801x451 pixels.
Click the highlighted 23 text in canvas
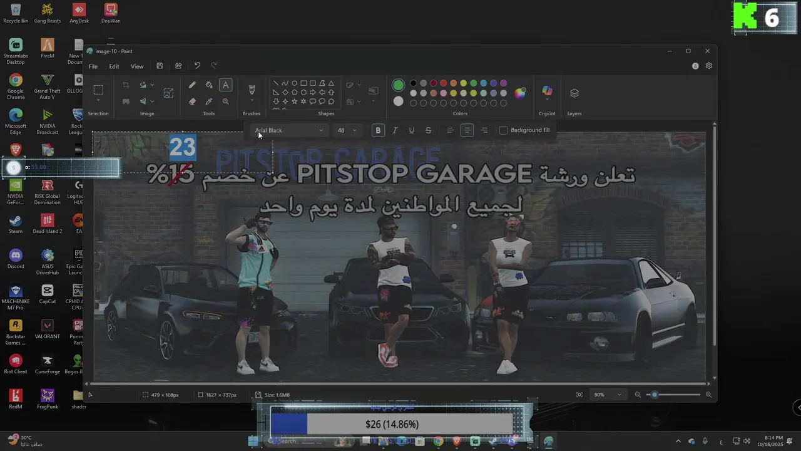point(183,148)
